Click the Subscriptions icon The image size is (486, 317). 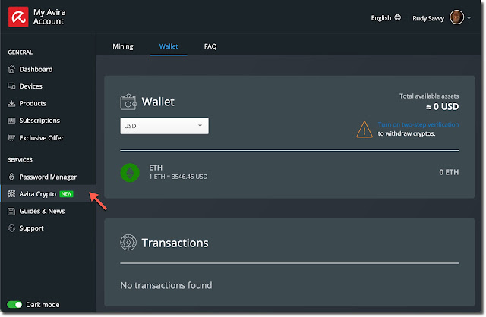point(11,121)
